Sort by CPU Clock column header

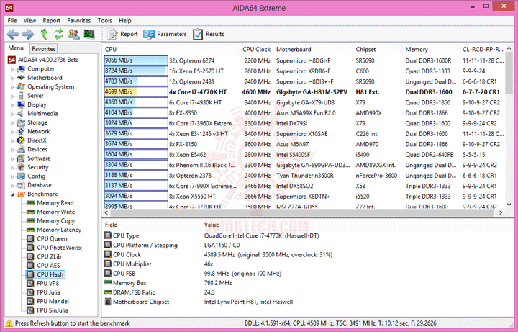tap(256, 49)
